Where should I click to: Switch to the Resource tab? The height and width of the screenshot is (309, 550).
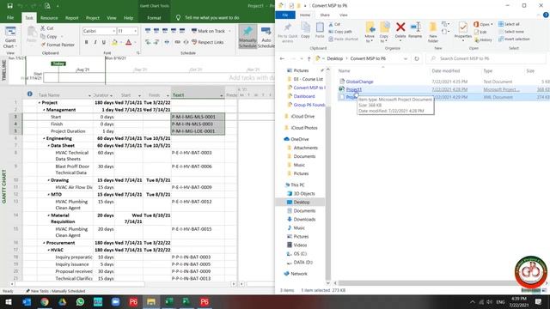tap(49, 17)
